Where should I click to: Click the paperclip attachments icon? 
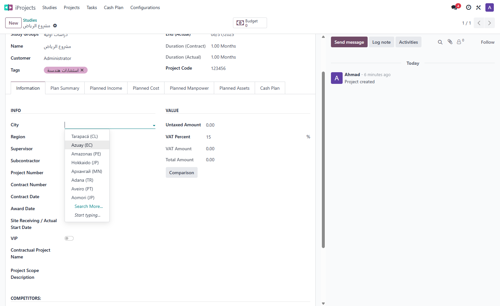click(450, 42)
